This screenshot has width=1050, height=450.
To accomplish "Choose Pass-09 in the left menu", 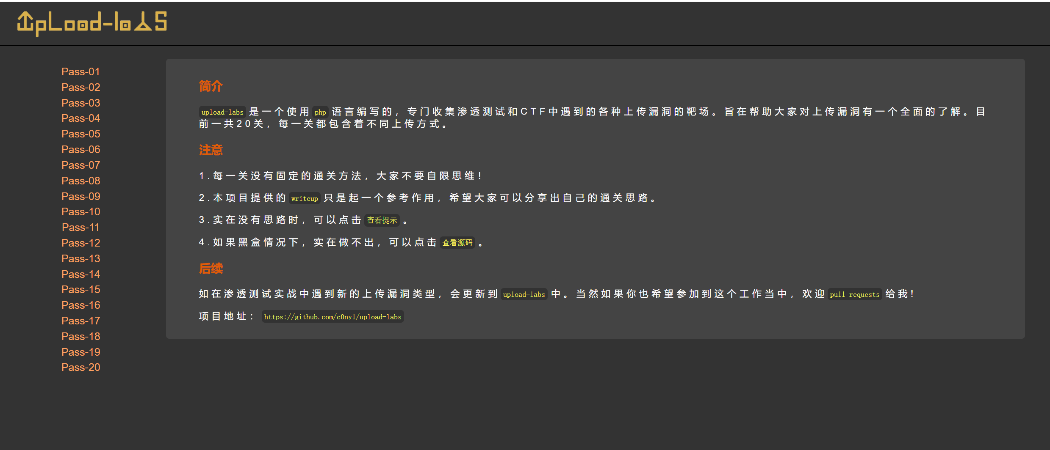I will coord(80,197).
